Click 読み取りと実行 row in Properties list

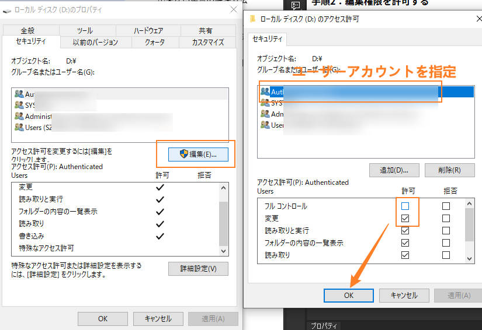click(116, 199)
